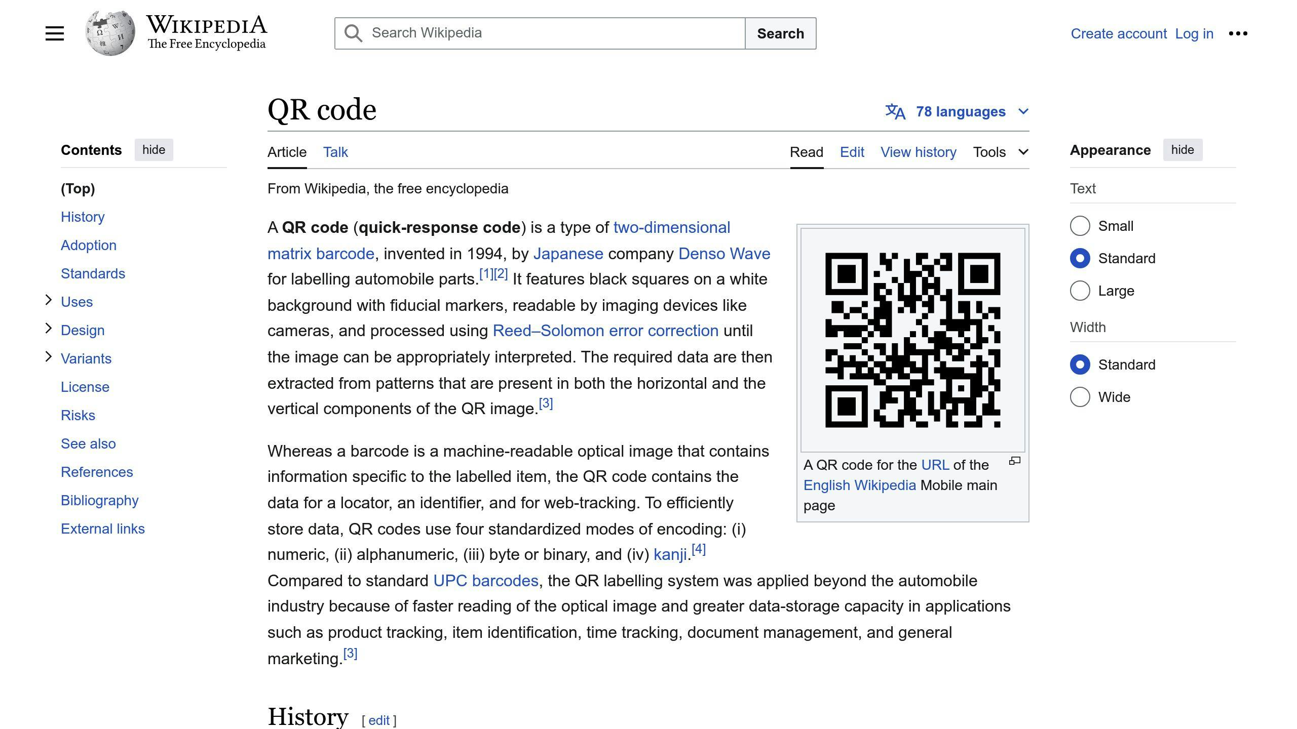Open the hamburger main menu
1297x729 pixels.
pyautogui.click(x=55, y=33)
